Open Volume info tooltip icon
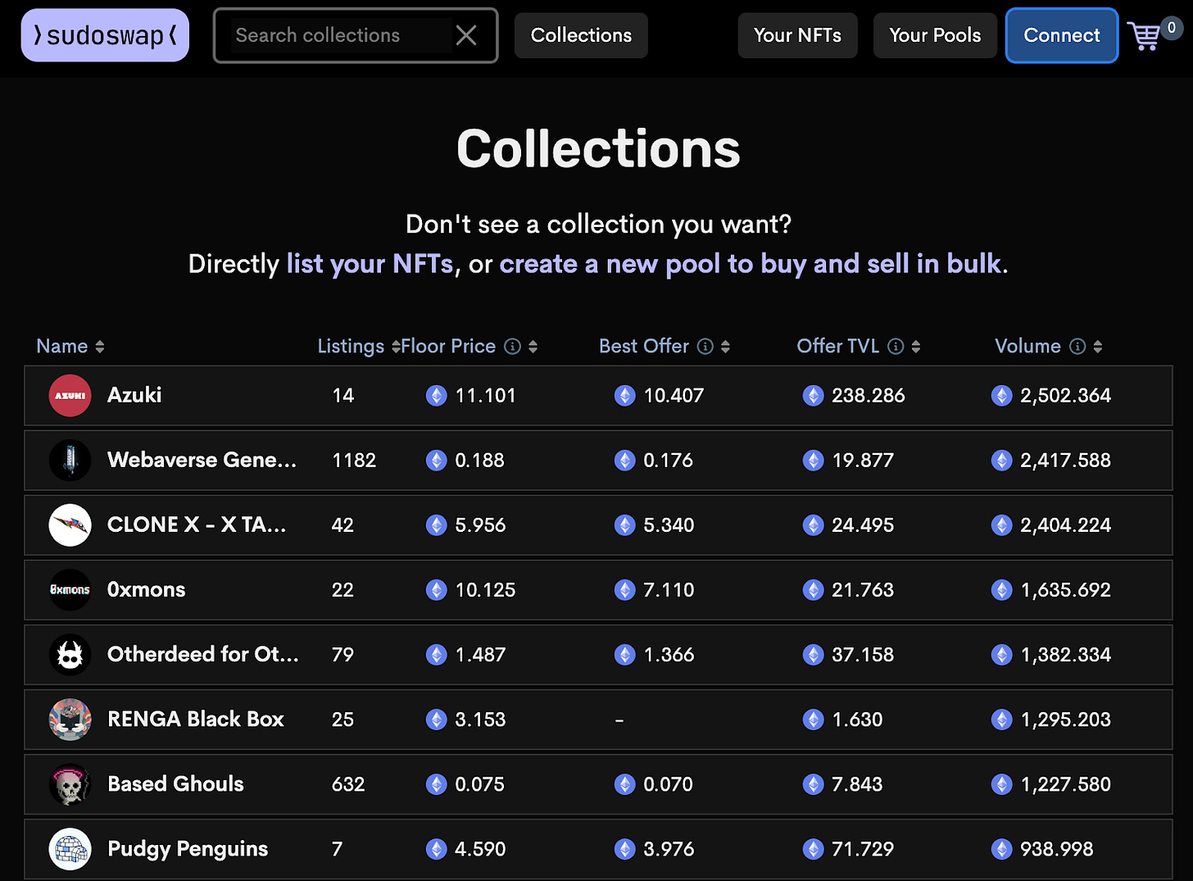1193x881 pixels. pos(1078,347)
